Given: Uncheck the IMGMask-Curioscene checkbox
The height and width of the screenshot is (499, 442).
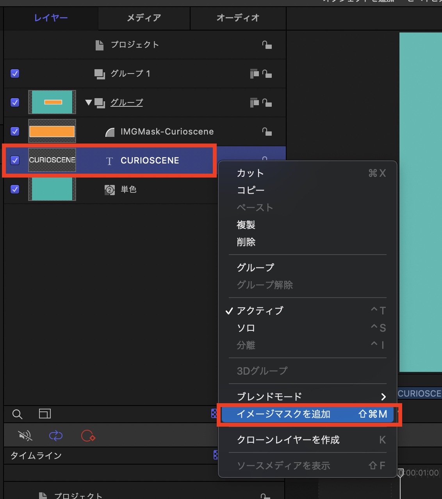Looking at the screenshot, I should pos(15,131).
